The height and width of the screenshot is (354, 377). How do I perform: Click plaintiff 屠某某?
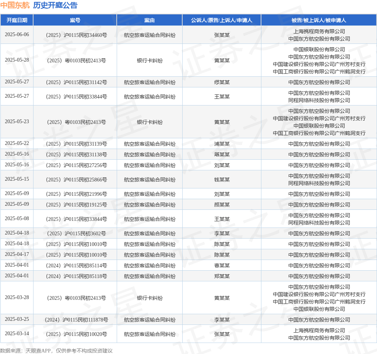coord(222,155)
